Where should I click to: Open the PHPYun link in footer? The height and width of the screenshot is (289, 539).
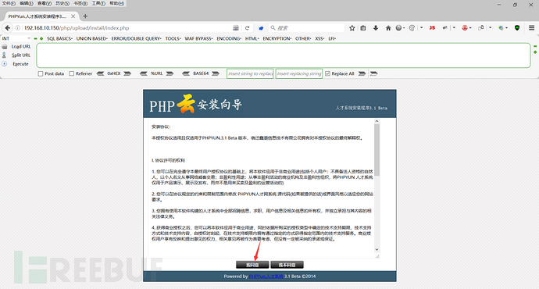point(266,277)
